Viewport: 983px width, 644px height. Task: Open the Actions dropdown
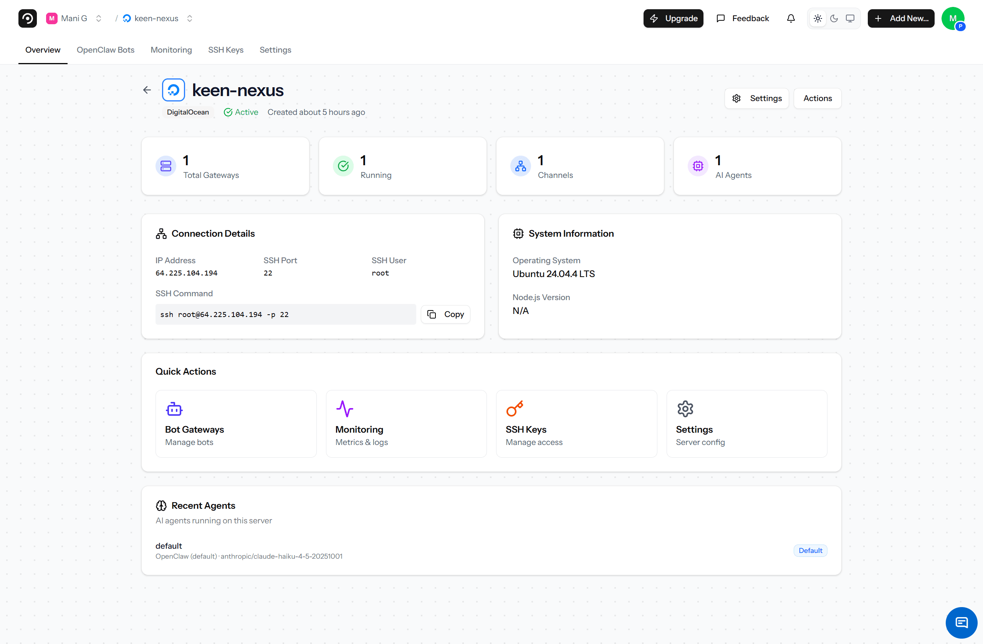click(818, 98)
